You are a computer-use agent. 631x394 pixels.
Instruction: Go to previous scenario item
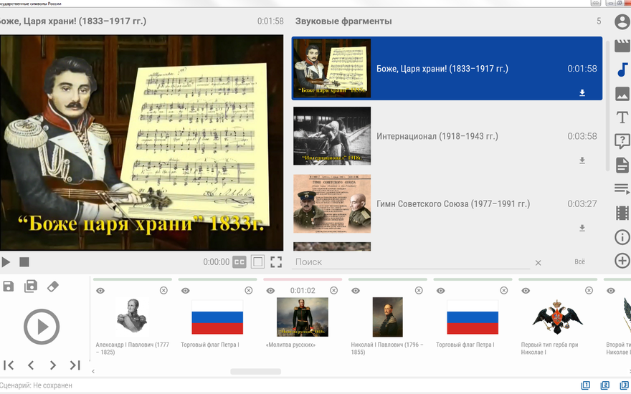tap(31, 365)
